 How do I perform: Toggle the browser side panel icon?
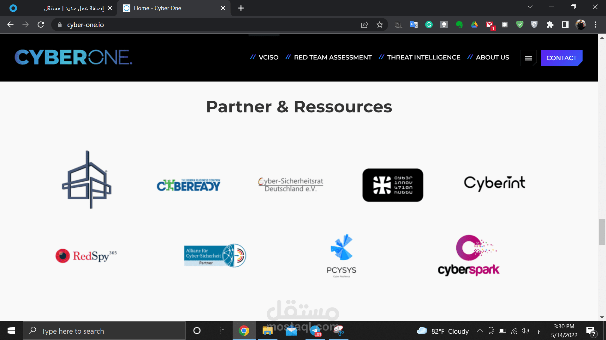(565, 25)
